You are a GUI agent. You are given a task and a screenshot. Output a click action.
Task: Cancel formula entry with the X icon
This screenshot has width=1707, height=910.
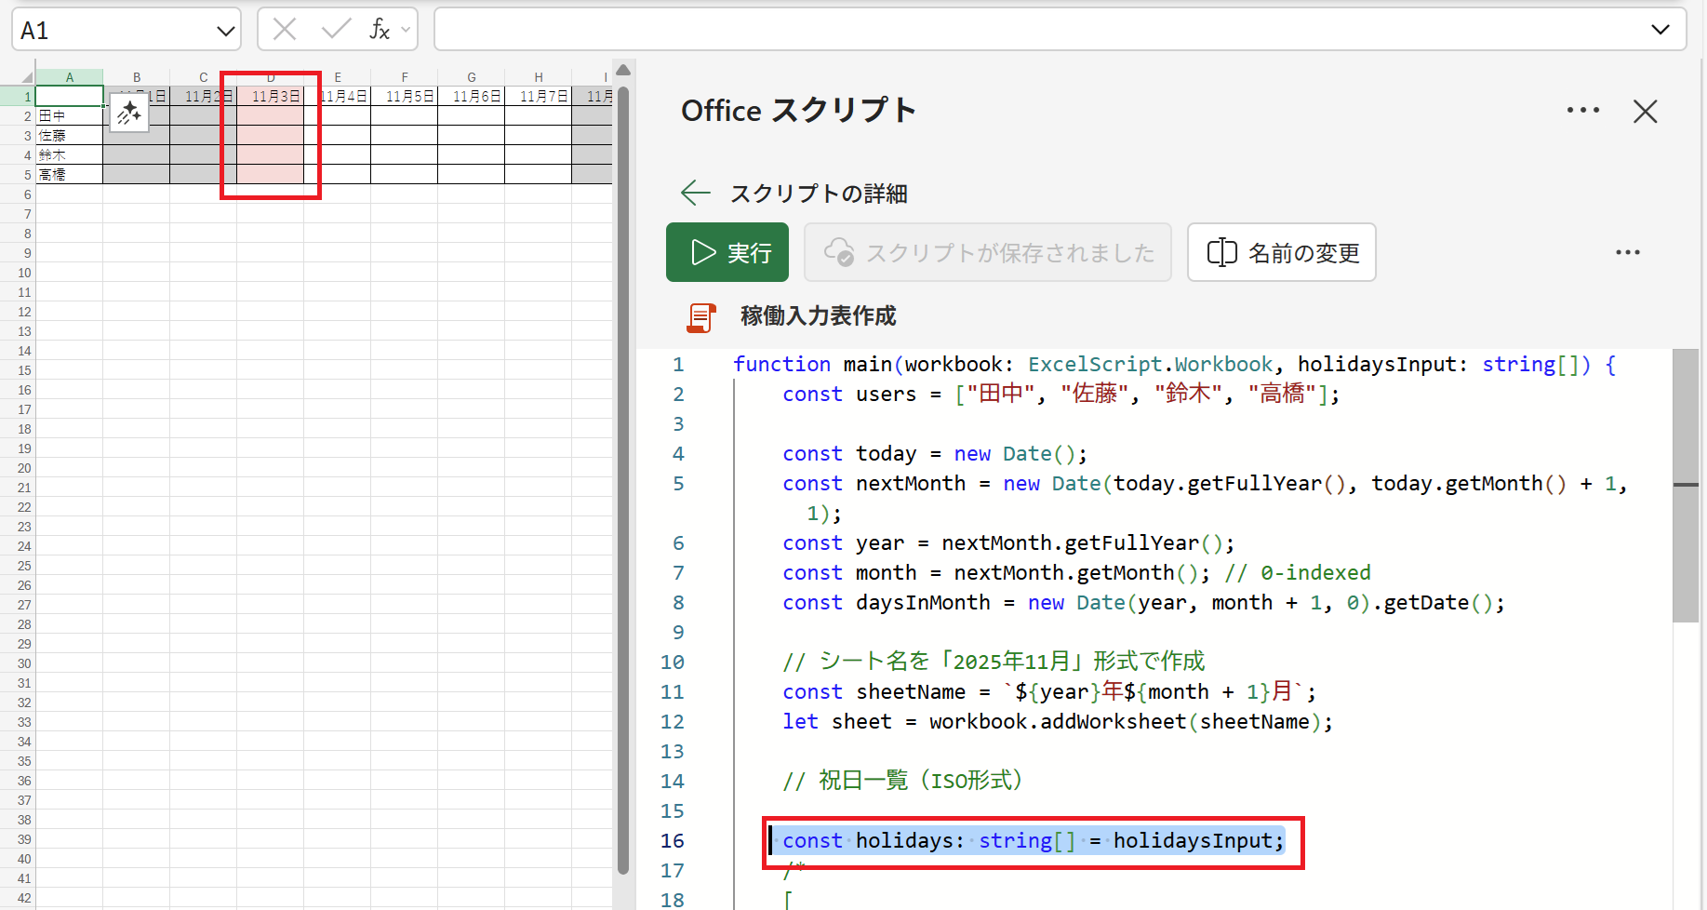(x=285, y=30)
